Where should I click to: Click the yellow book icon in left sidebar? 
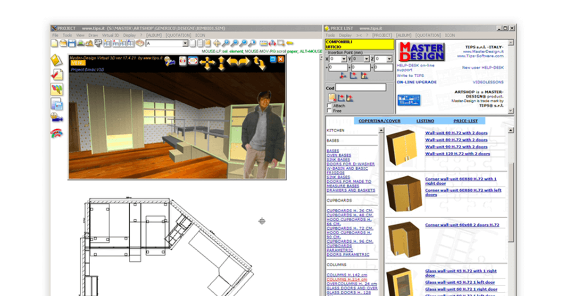pos(57,61)
